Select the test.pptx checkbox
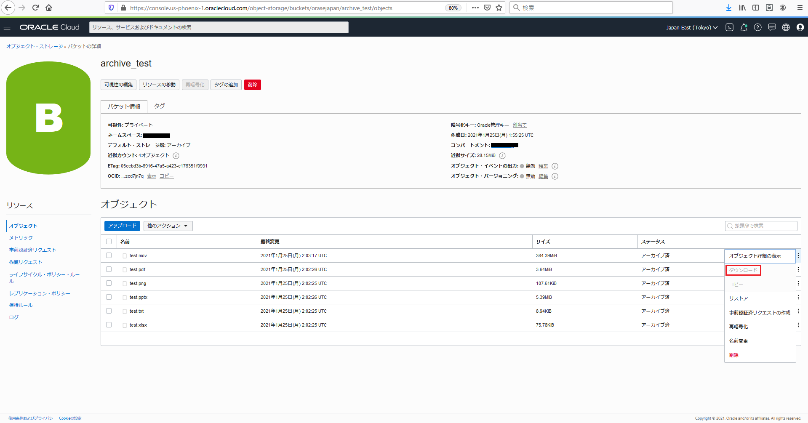Screen dimensions: 808x423 109,297
